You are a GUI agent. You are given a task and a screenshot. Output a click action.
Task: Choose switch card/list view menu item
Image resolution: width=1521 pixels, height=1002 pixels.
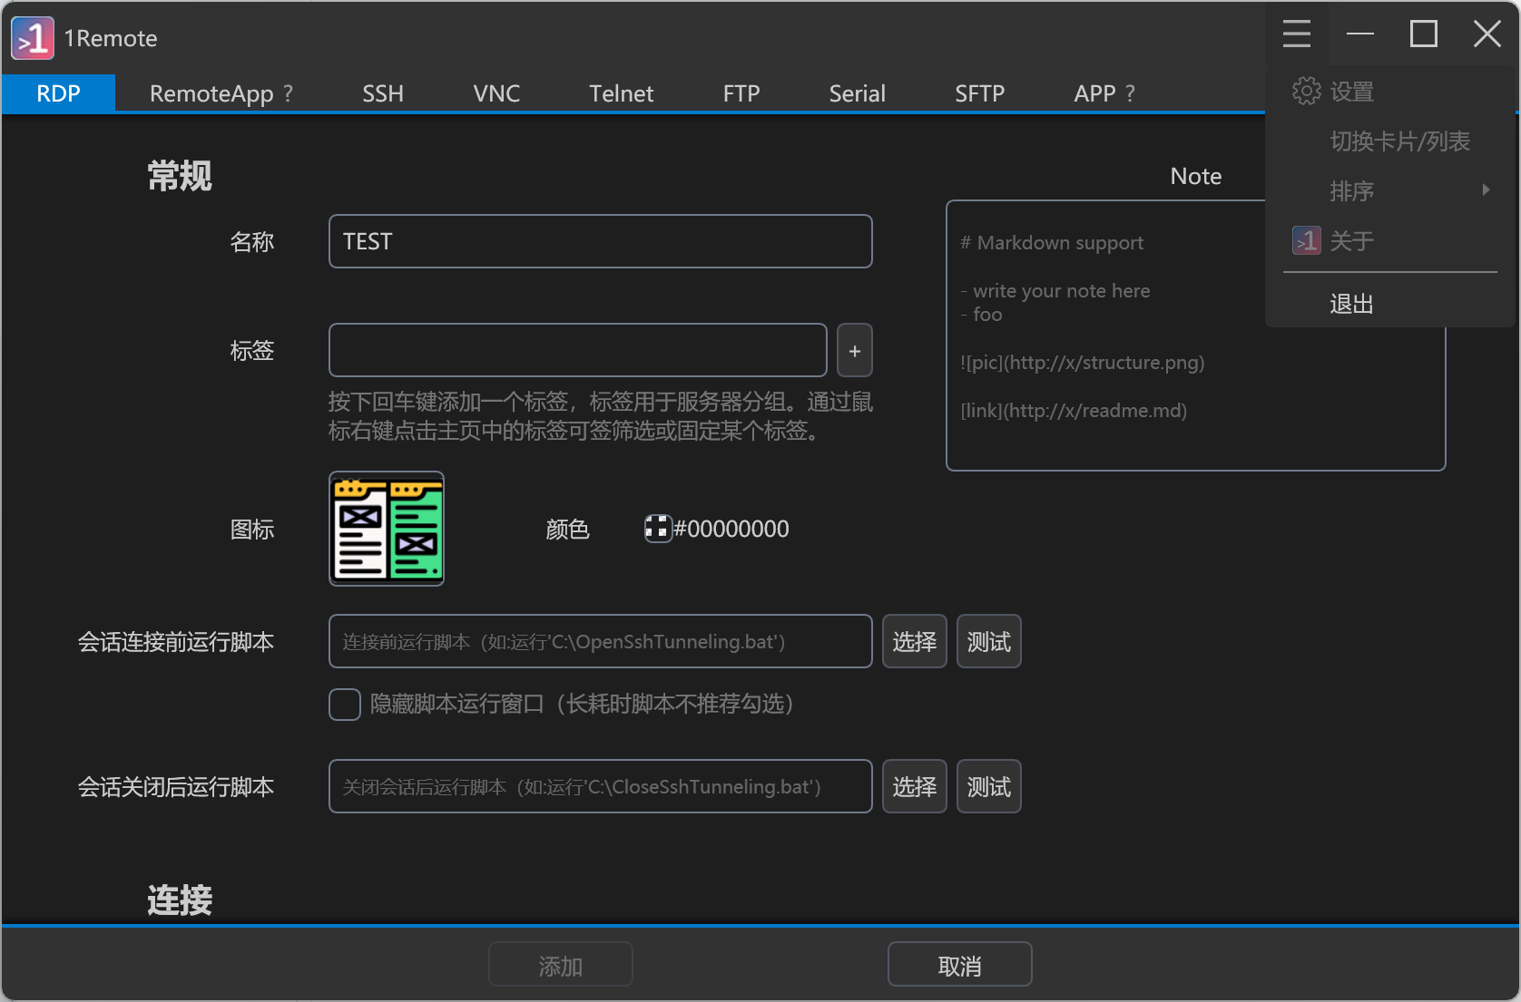(x=1399, y=141)
